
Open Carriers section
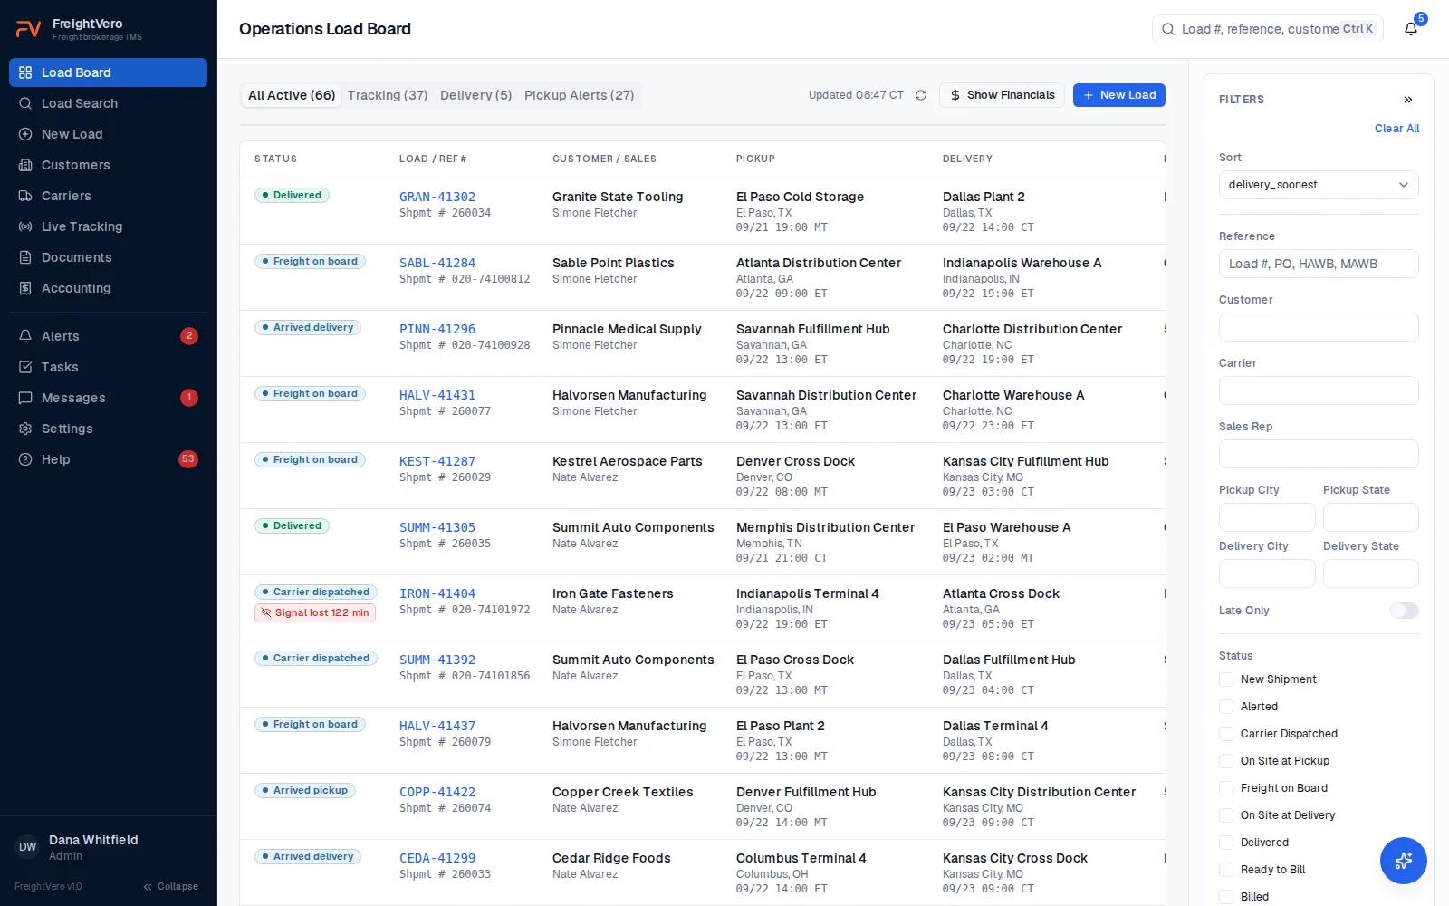108,196
